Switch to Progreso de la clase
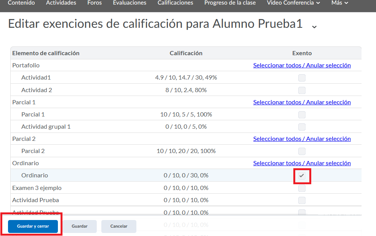The height and width of the screenshot is (236, 376). (230, 3)
